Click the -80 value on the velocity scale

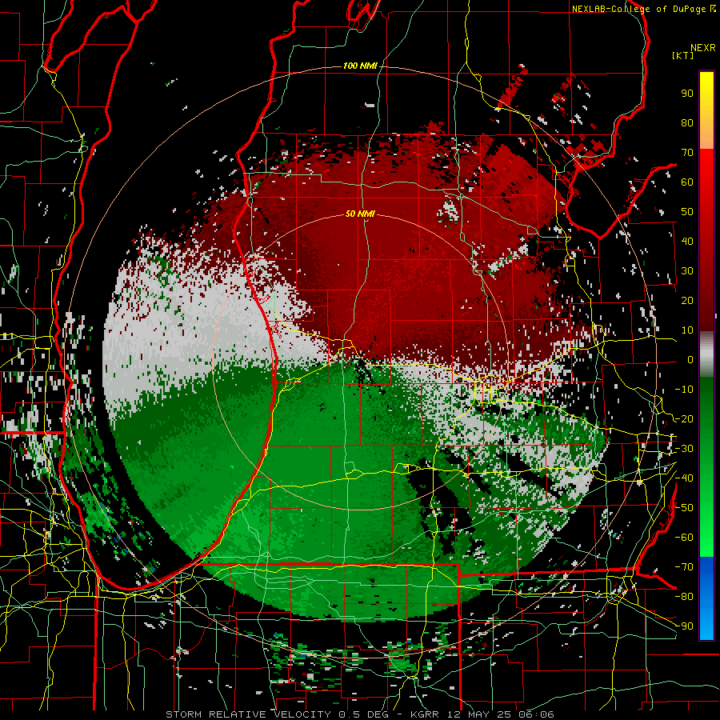(x=684, y=597)
